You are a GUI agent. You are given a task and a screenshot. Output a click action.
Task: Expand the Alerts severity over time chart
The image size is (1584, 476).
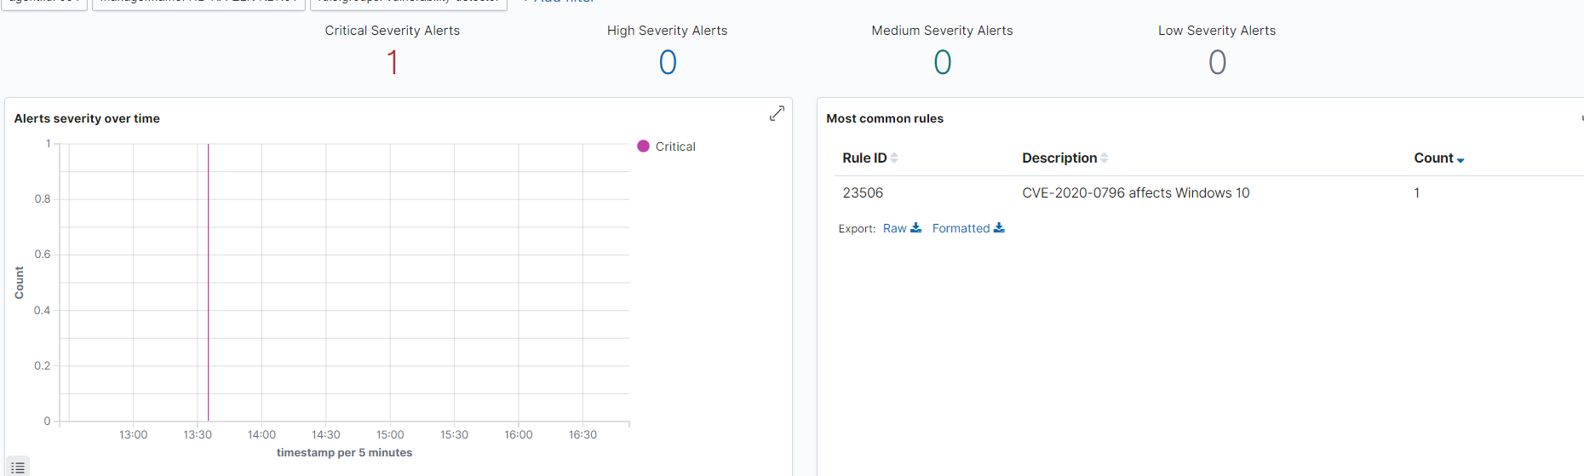click(x=777, y=113)
